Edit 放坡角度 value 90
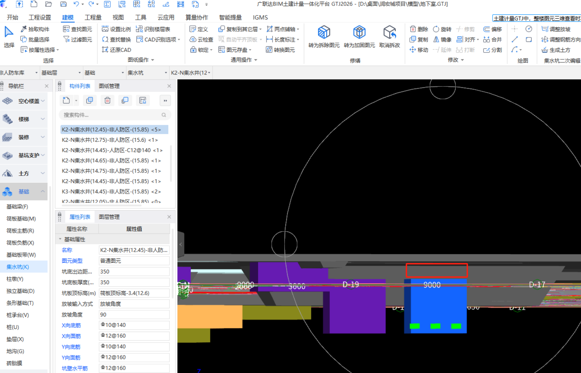 tap(134, 314)
